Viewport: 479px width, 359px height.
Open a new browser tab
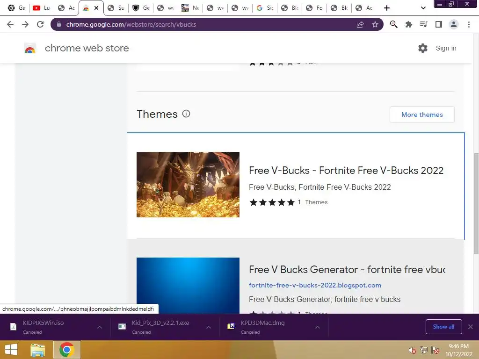[387, 8]
